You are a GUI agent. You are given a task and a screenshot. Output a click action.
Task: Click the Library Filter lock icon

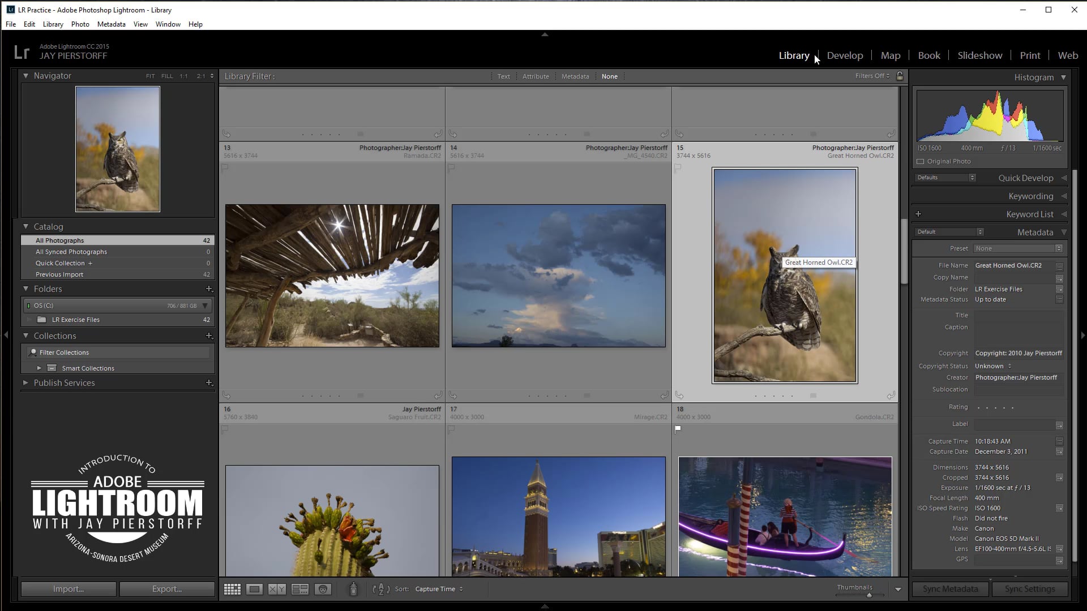point(900,76)
